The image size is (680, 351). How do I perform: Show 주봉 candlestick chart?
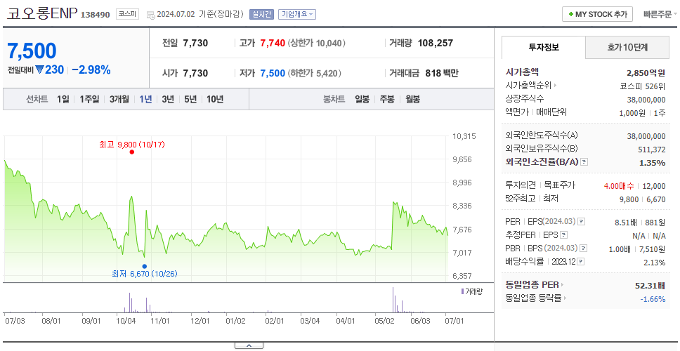click(387, 99)
